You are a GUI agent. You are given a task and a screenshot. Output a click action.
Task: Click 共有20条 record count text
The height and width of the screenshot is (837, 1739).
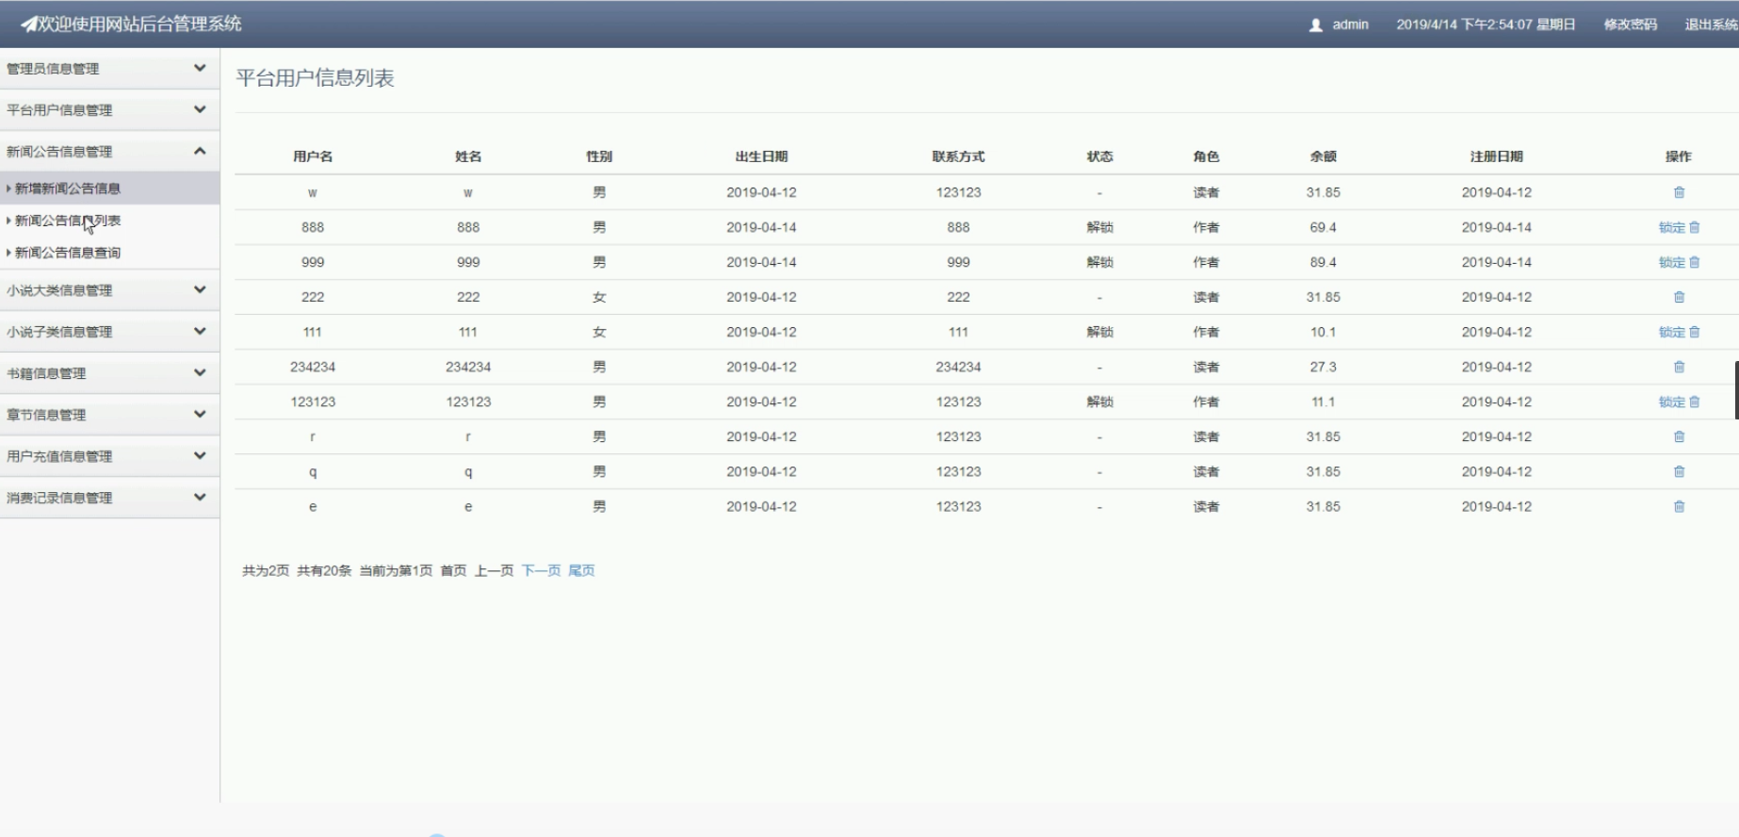(324, 570)
